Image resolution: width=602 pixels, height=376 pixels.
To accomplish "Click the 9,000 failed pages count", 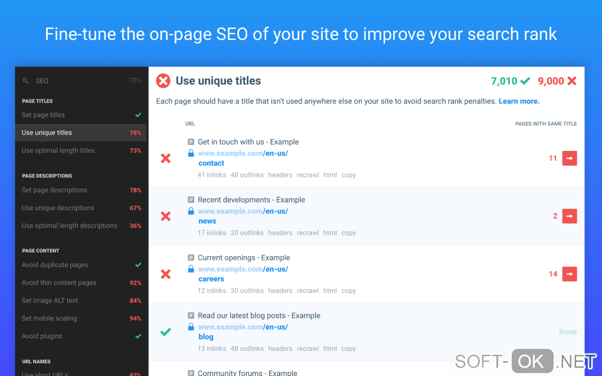I will pos(557,81).
